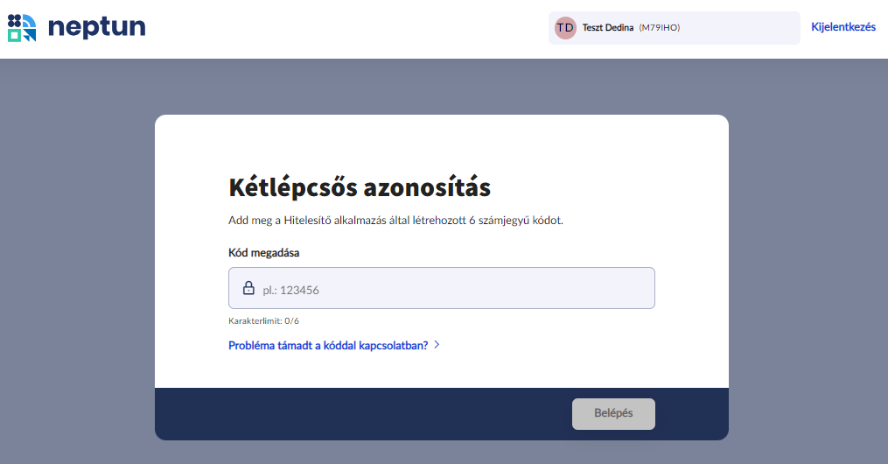Click the lock icon in code field
The width and height of the screenshot is (888, 464).
point(248,288)
